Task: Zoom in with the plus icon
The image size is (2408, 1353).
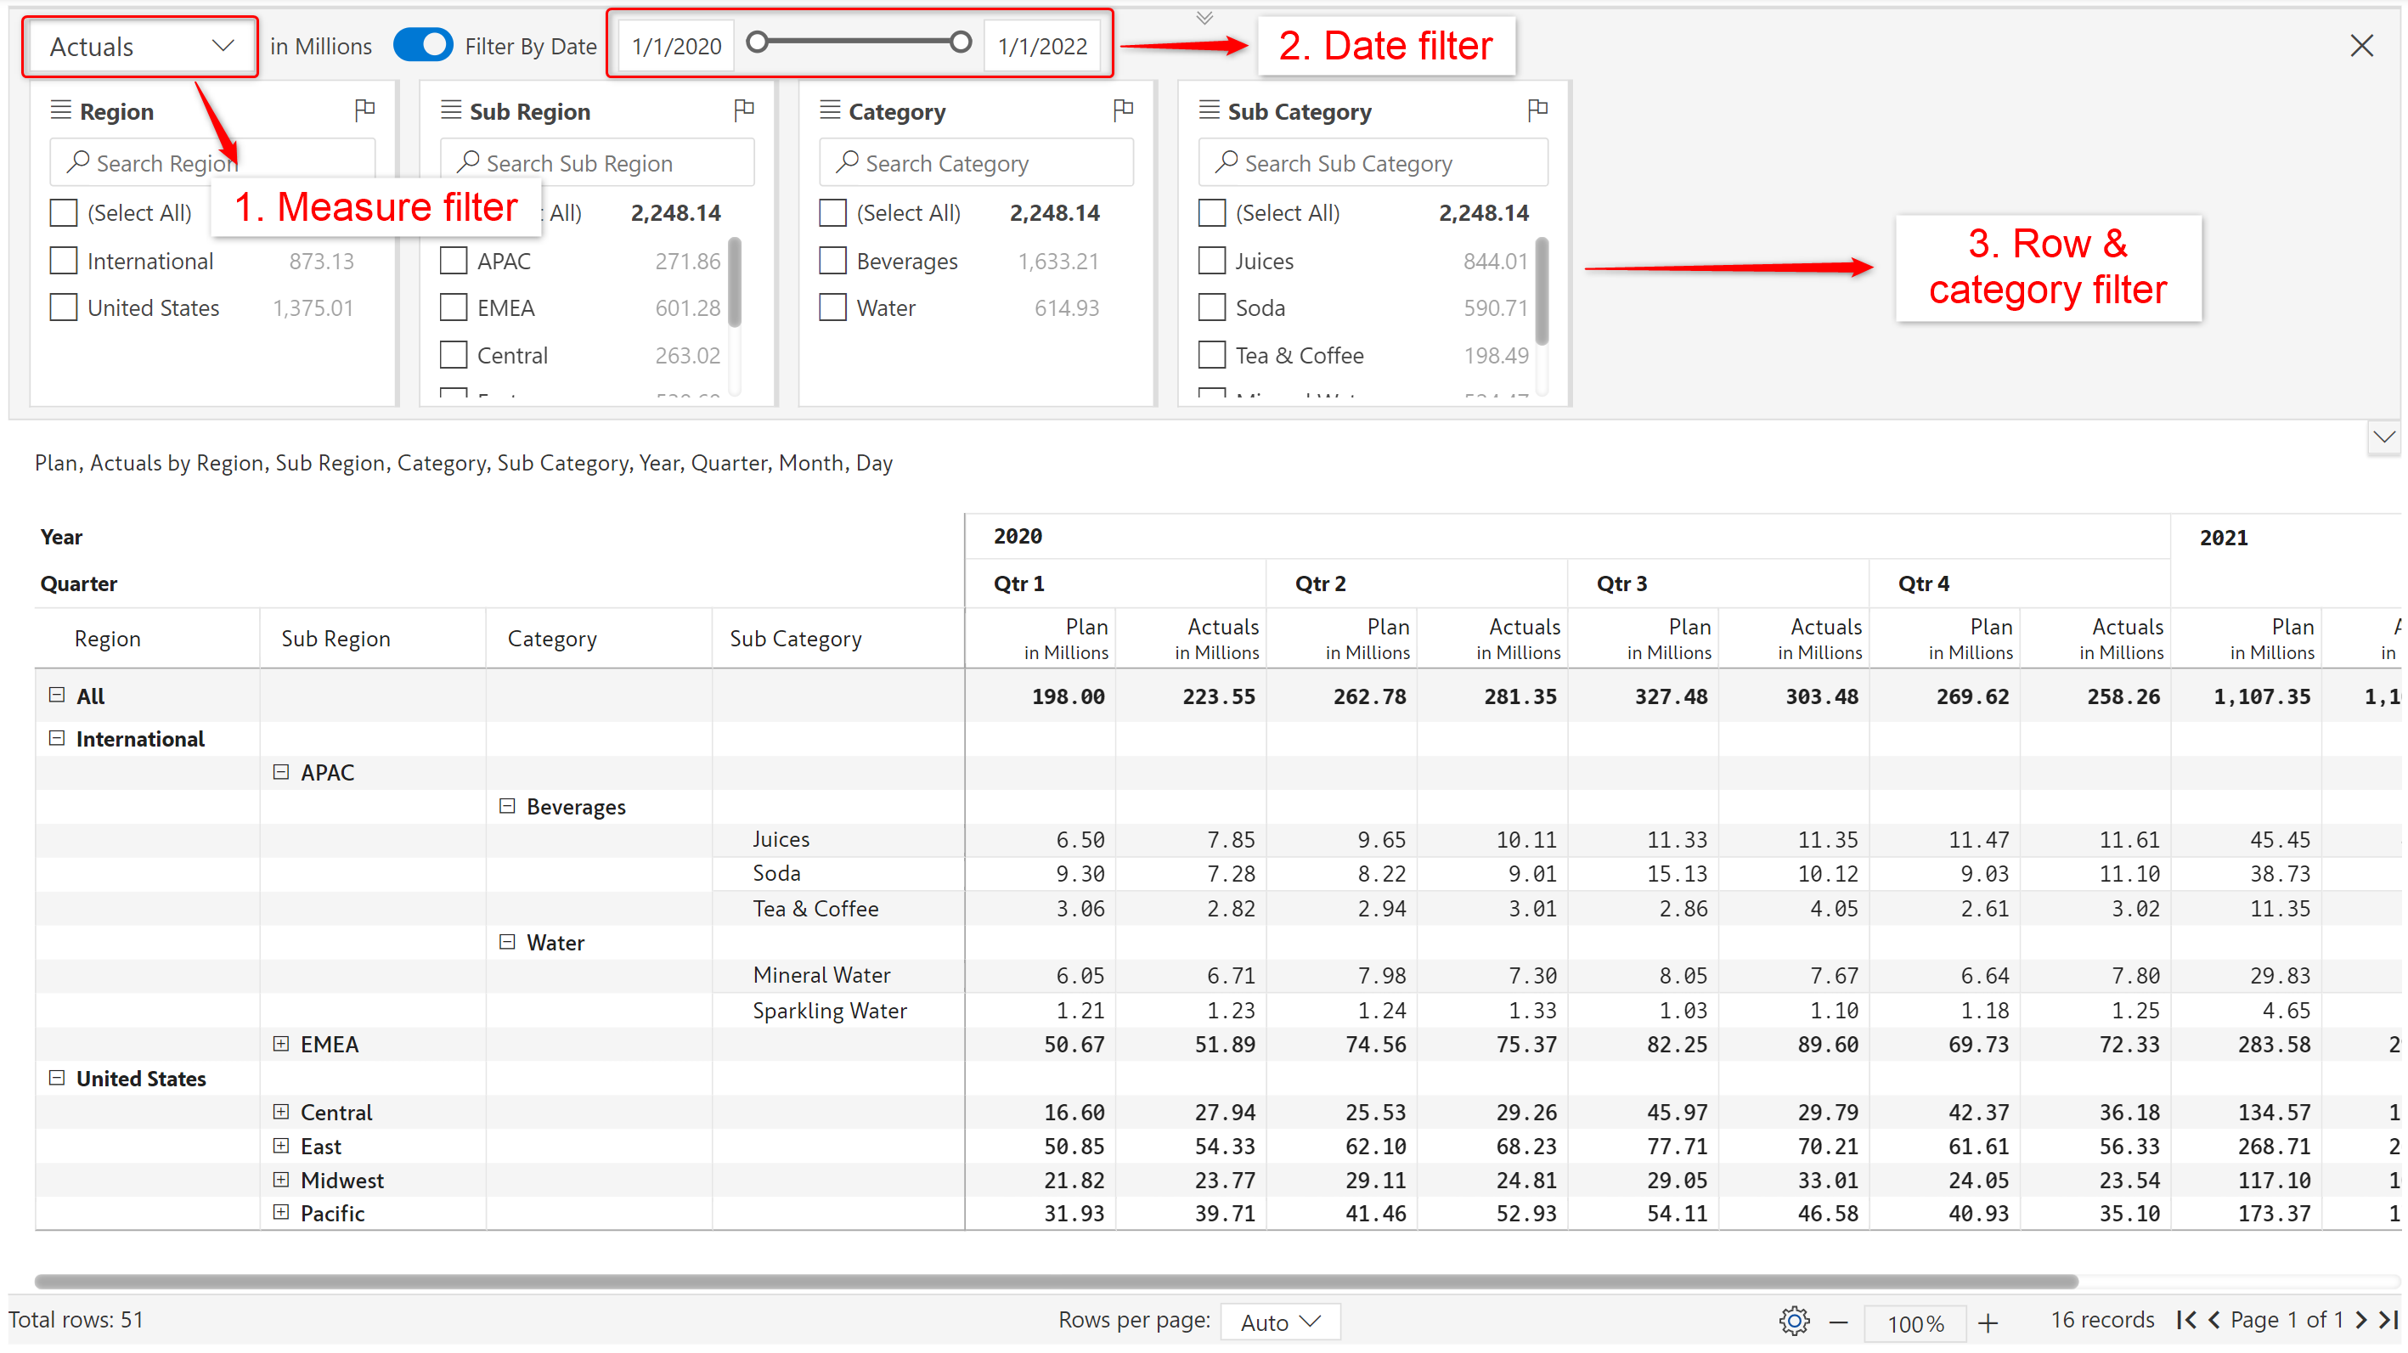Action: (x=1988, y=1322)
